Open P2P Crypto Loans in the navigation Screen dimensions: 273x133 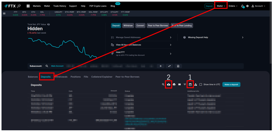click(98, 6)
